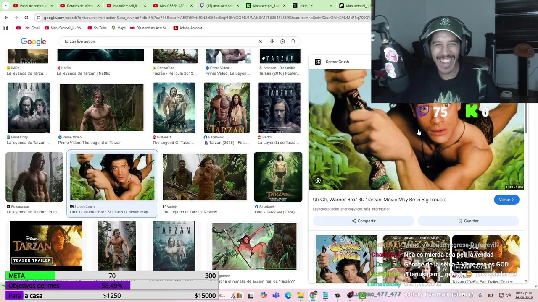The height and width of the screenshot is (302, 538).
Task: Click the taskbar microphone tray icon
Action: pyautogui.click(x=480, y=295)
